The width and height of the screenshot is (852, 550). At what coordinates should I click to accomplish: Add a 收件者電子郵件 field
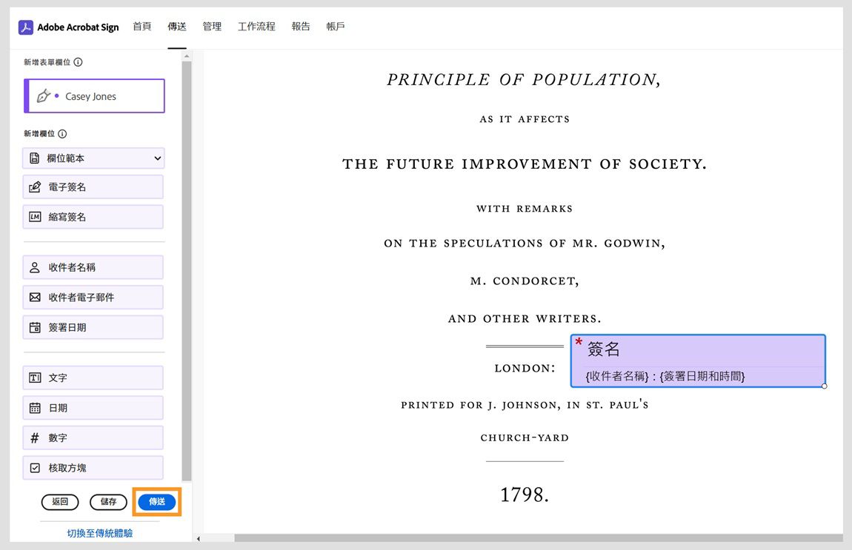(93, 298)
